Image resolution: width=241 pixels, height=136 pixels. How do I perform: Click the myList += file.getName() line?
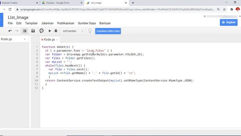click(x=92, y=73)
